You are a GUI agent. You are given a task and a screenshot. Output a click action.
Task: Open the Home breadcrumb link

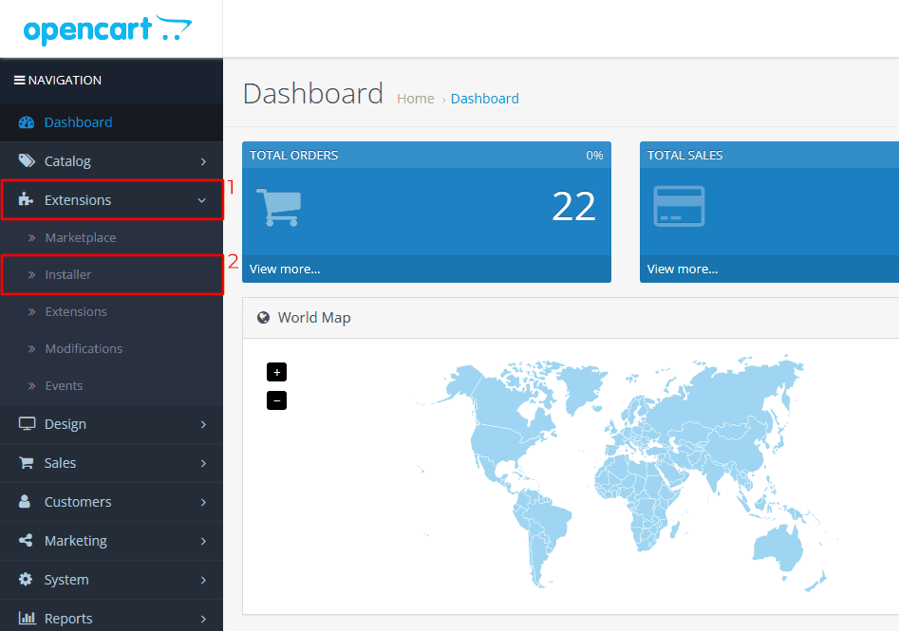(416, 98)
